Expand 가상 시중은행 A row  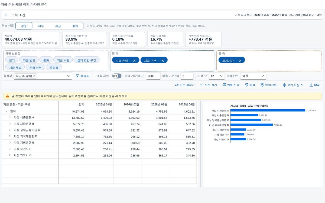point(10,117)
